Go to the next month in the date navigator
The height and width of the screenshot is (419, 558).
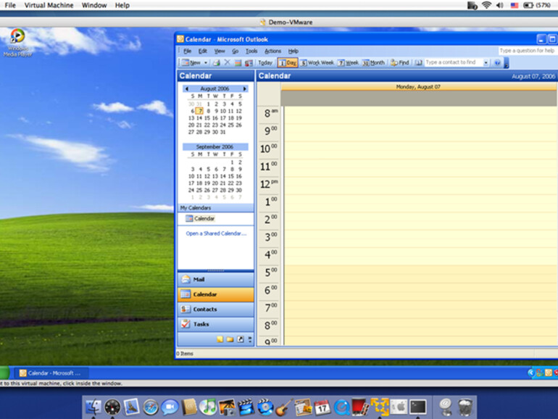pyautogui.click(x=244, y=88)
